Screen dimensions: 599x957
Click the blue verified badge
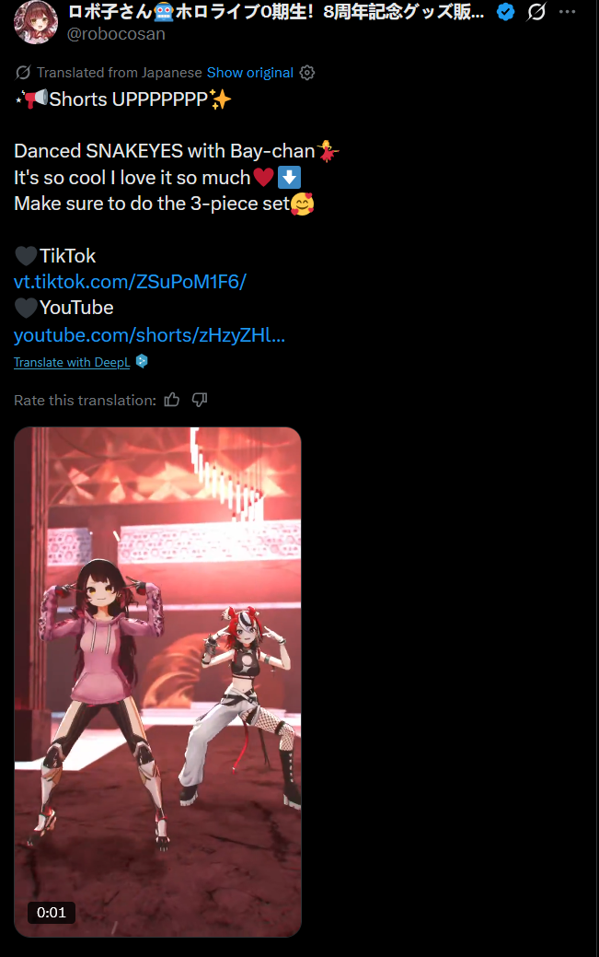pos(506,12)
